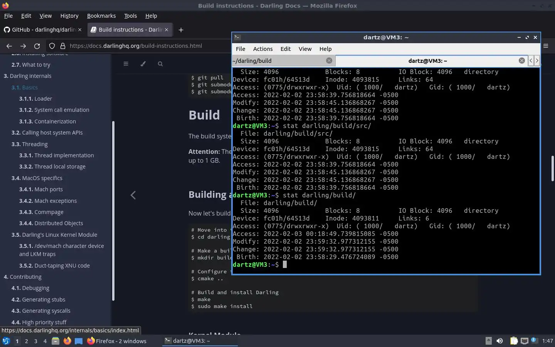Open 4.3. Generating syscalls link

click(41, 311)
